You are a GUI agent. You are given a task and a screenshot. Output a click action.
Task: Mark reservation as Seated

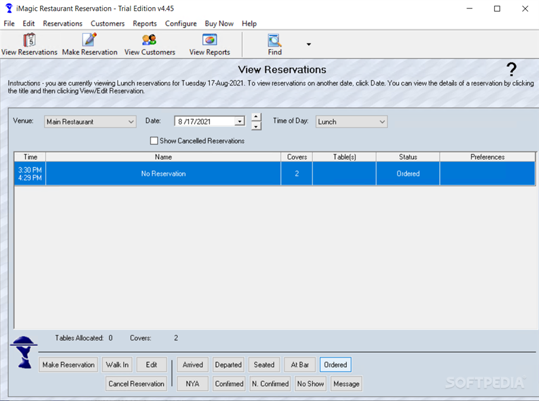pos(264,365)
